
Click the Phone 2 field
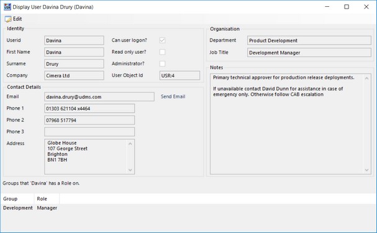pyautogui.click(x=89, y=120)
